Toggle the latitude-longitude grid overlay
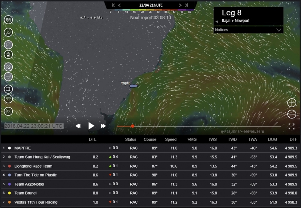Screen dimensions: 301x208 pos(8,89)
